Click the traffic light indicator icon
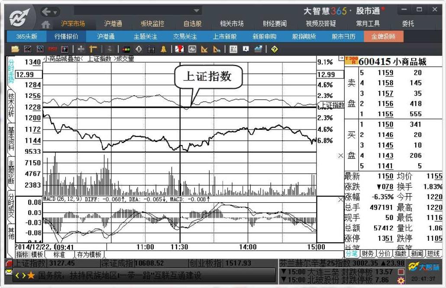 point(126,49)
